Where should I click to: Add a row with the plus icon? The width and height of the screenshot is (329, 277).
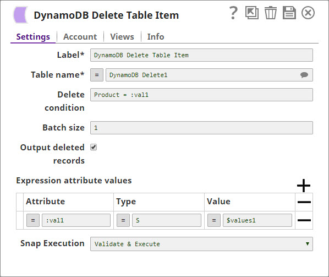(303, 186)
